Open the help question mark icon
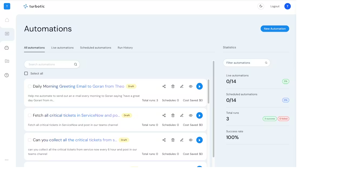Screen dimensions: 346x194 [x=7, y=75]
